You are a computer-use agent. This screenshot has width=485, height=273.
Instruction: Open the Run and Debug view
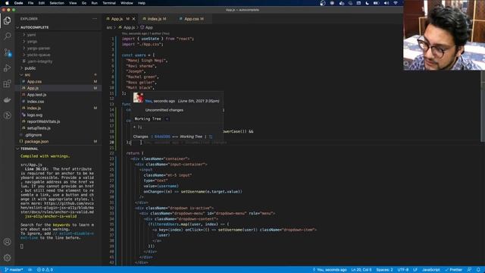7,68
